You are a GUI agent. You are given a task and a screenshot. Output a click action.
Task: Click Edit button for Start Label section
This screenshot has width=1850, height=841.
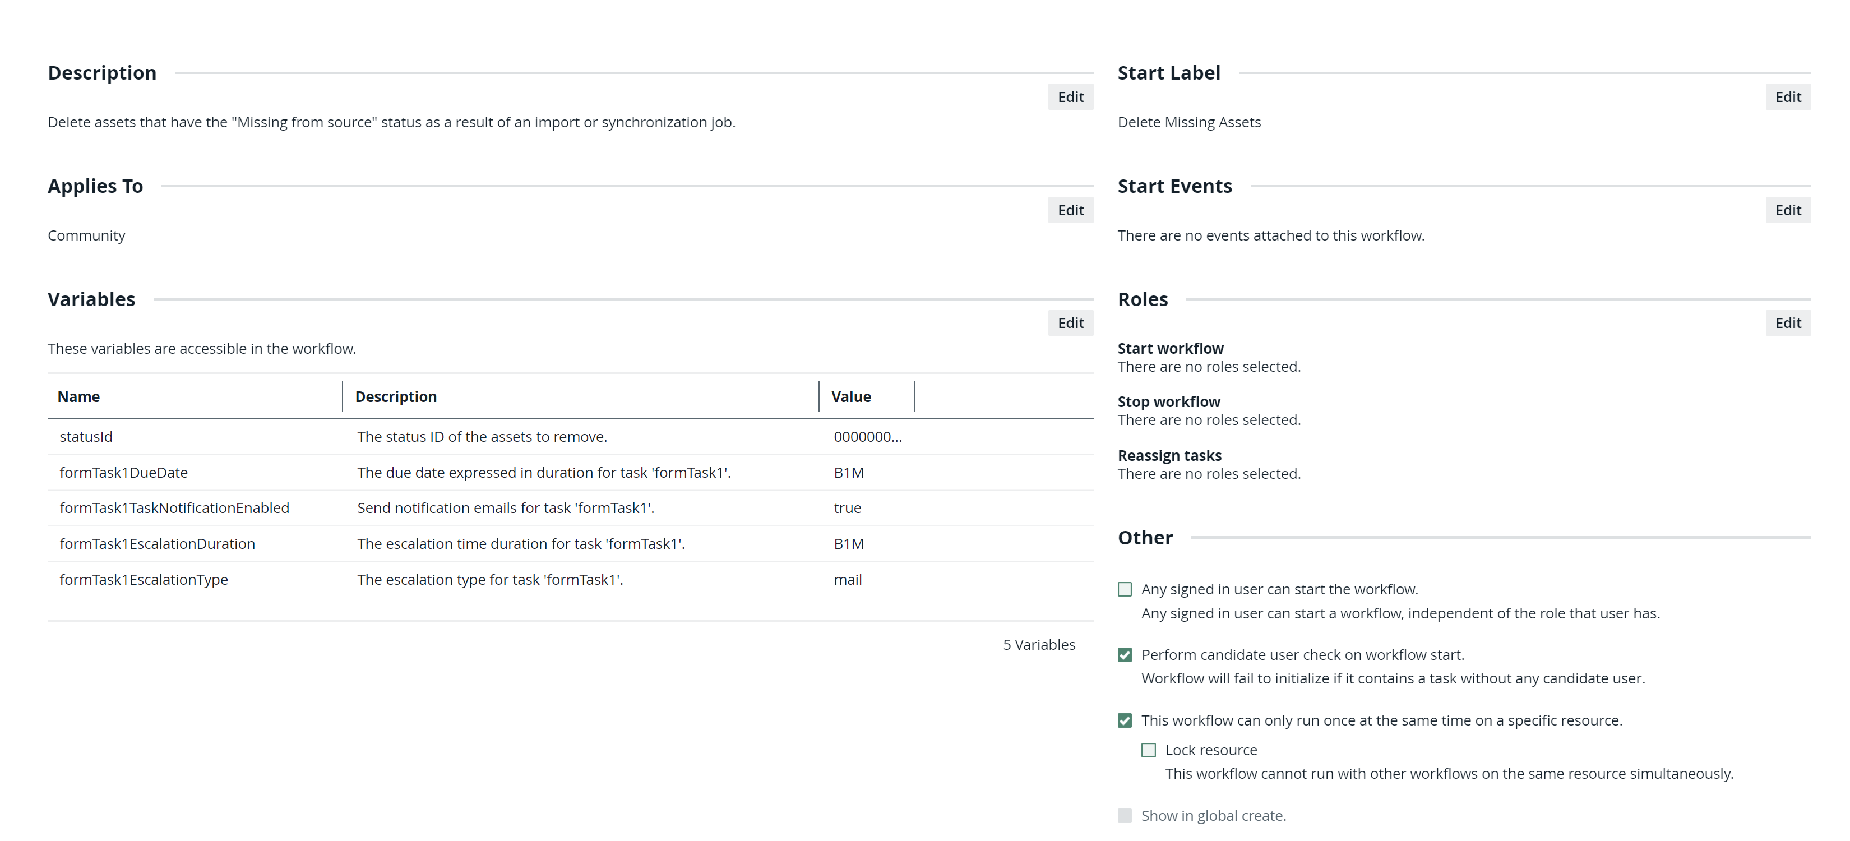point(1788,97)
